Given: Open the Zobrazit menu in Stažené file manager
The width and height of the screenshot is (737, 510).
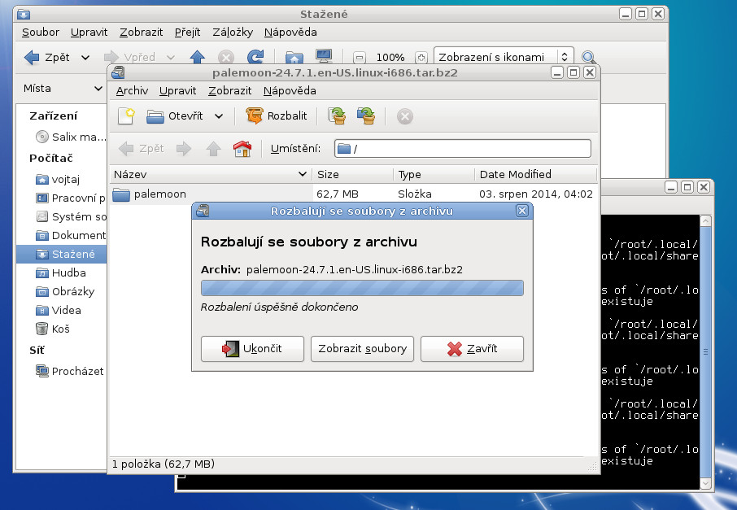Looking at the screenshot, I should coord(141,32).
